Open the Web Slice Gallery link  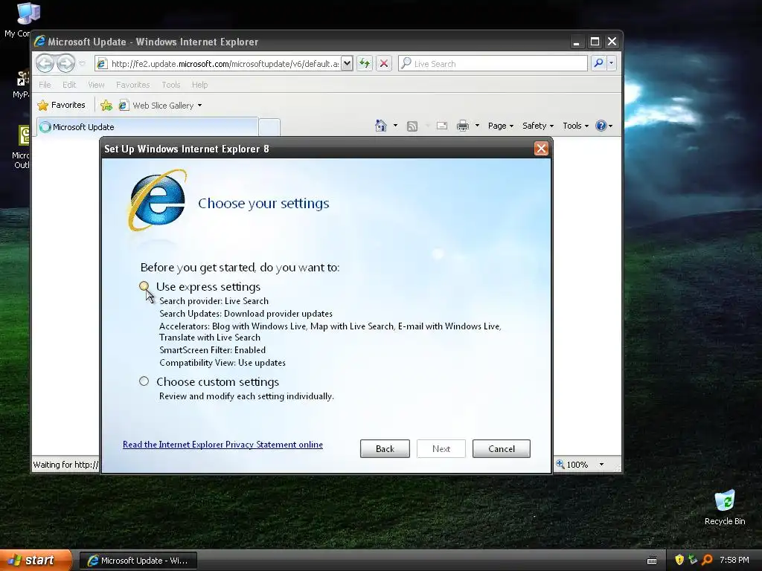pyautogui.click(x=160, y=106)
